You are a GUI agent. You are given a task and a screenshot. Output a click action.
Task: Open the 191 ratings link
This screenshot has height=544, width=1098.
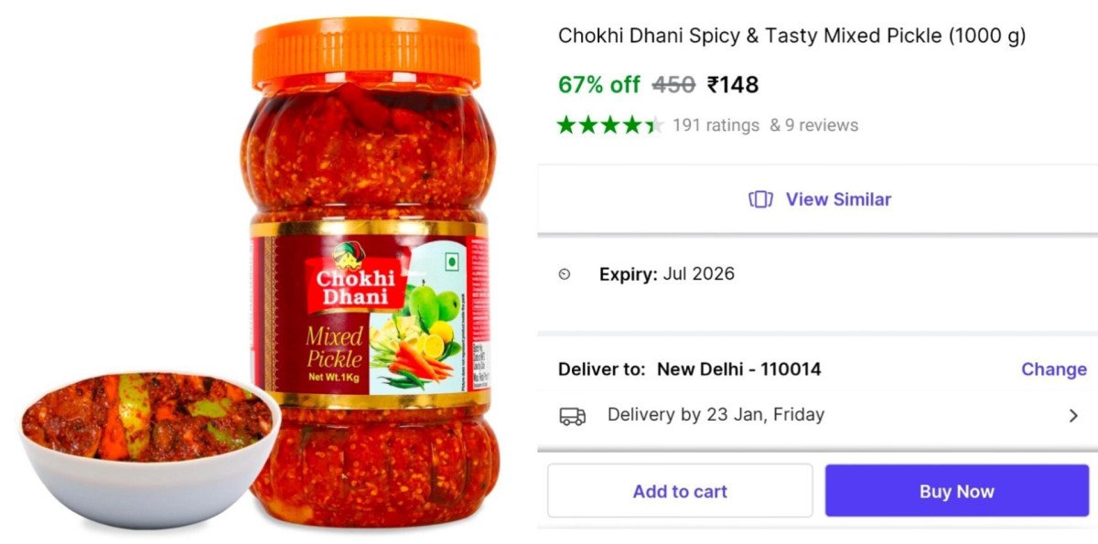pyautogui.click(x=716, y=125)
